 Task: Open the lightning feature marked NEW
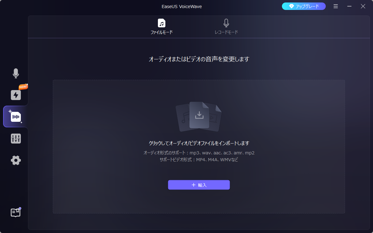(16, 95)
